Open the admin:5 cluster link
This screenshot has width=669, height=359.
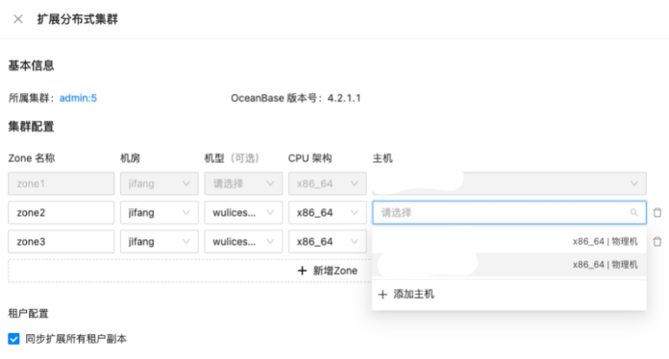(78, 98)
